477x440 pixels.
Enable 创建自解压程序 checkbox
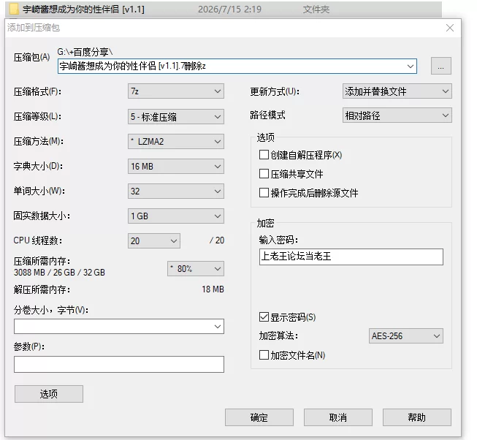pyautogui.click(x=264, y=155)
